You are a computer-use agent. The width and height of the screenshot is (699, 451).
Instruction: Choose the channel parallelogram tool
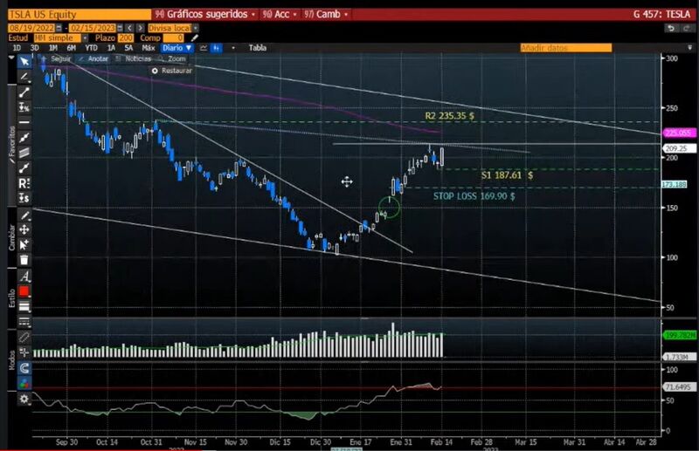[24, 153]
